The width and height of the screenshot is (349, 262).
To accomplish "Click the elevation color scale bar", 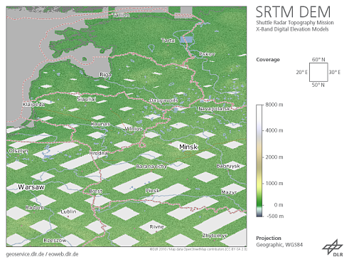I will click(259, 161).
